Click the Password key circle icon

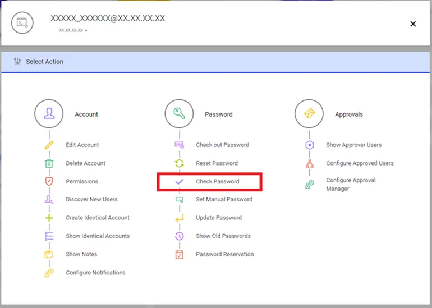(x=179, y=113)
